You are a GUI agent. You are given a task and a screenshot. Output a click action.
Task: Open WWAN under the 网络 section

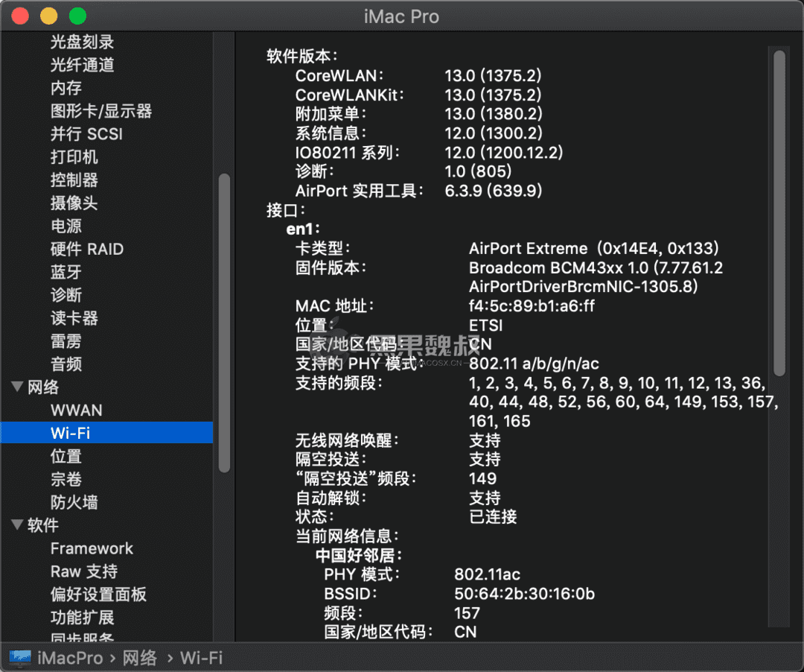coord(76,410)
